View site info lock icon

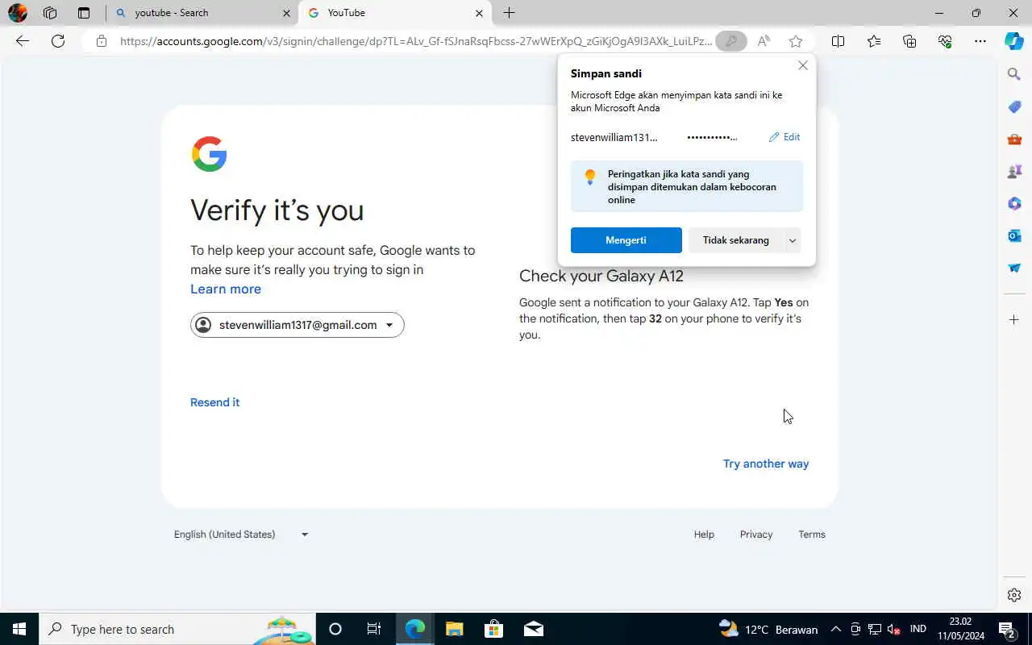101,41
